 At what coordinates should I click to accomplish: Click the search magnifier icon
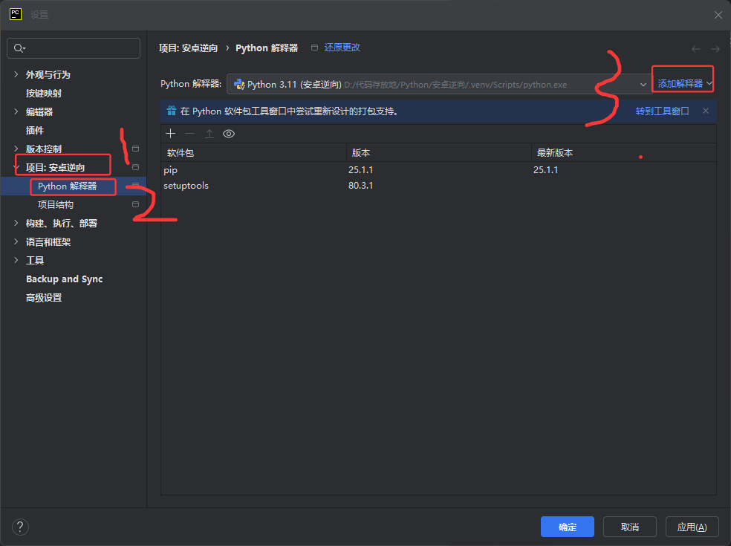tap(19, 48)
